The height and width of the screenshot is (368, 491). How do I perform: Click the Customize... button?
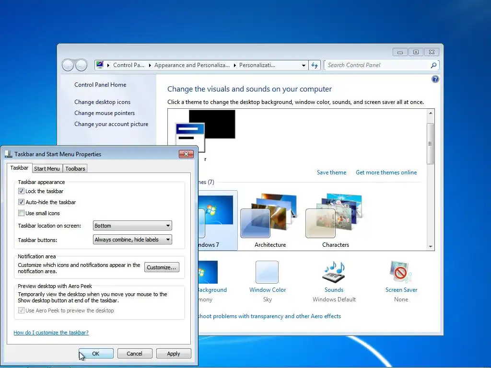pos(162,267)
